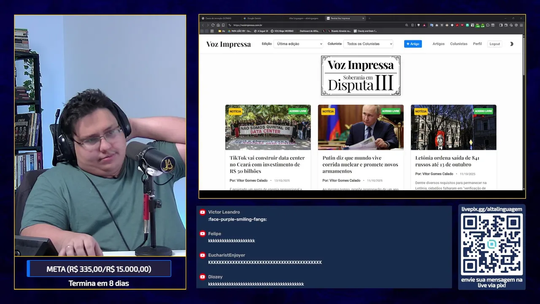Open the 'VDO.Ninja' bookmark
Image resolution: width=540 pixels, height=304 pixels.
pyautogui.click(x=282, y=31)
